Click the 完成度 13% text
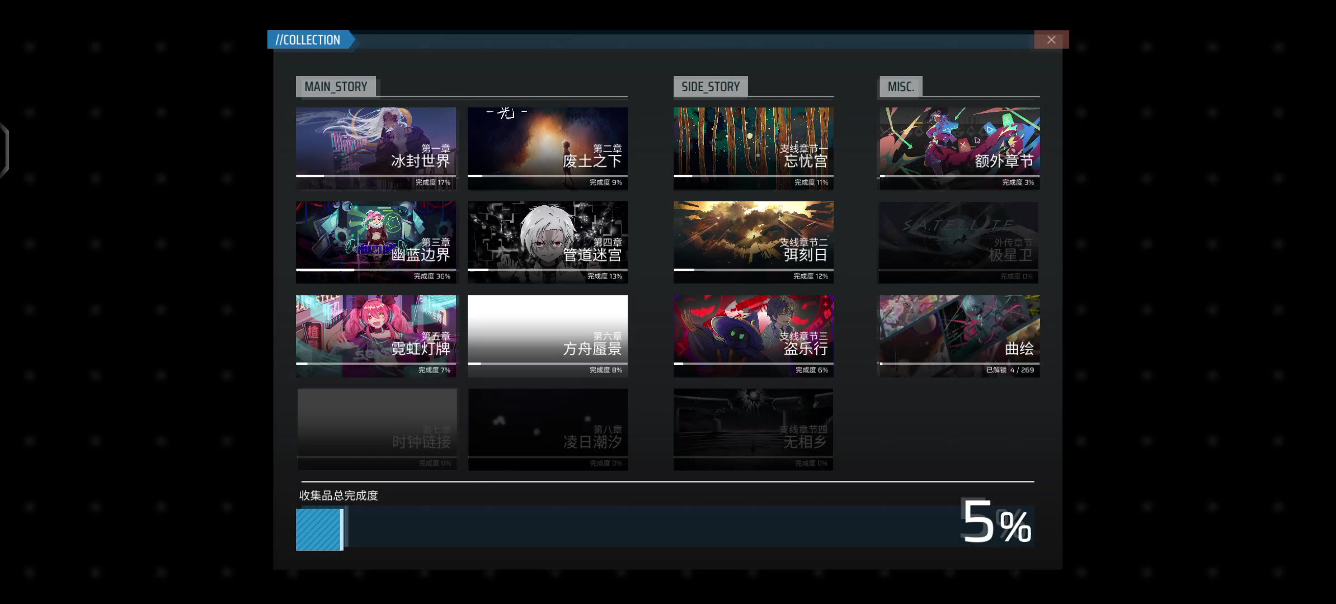 point(604,276)
